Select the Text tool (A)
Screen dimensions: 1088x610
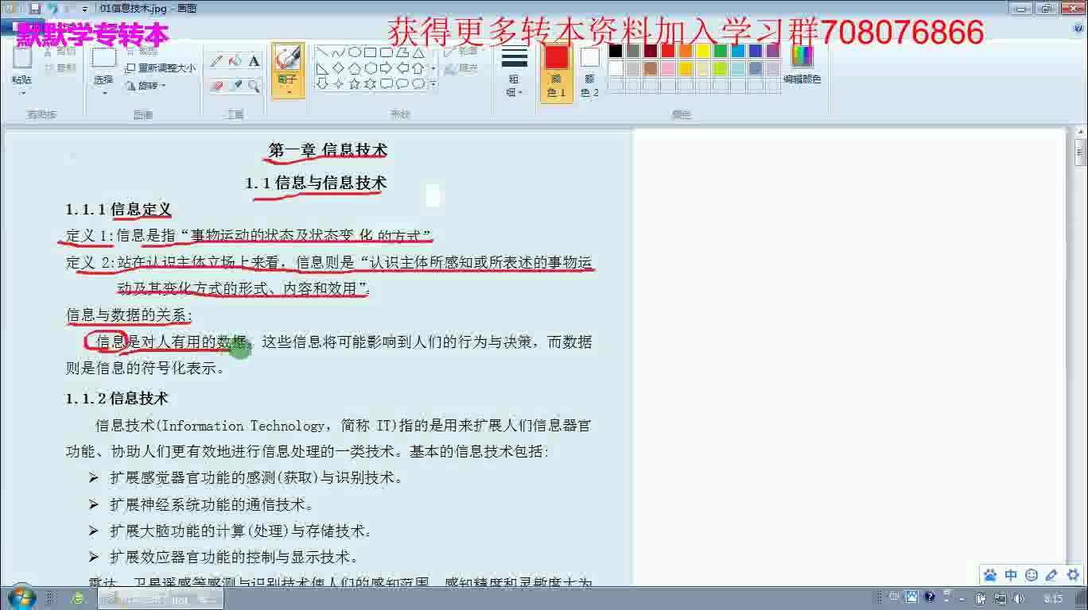click(x=254, y=61)
